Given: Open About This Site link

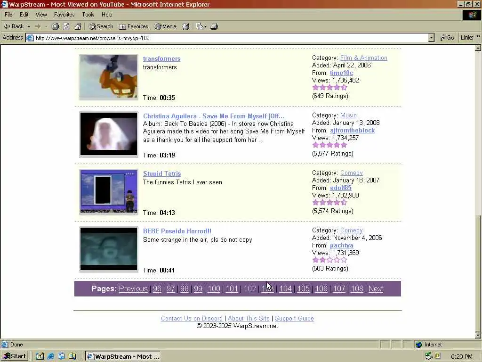Looking at the screenshot, I should tap(249, 318).
